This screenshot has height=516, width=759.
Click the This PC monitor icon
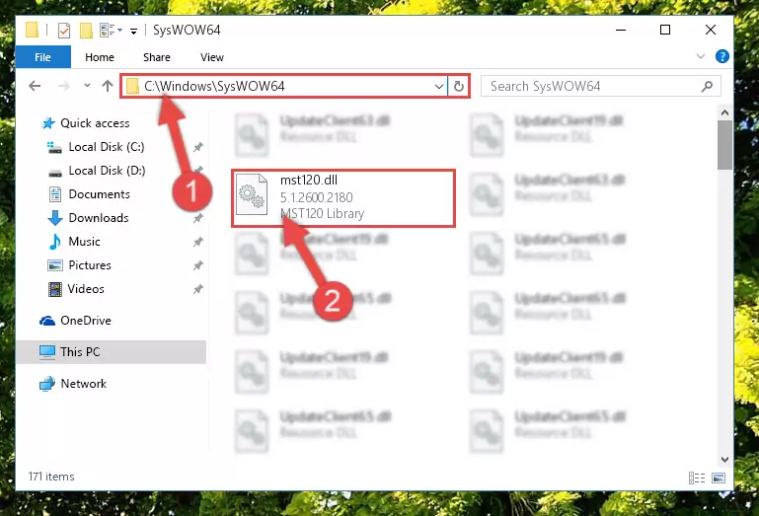47,352
